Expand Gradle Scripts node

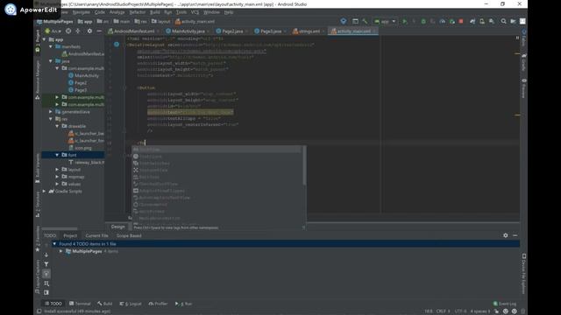pyautogui.click(x=45, y=191)
